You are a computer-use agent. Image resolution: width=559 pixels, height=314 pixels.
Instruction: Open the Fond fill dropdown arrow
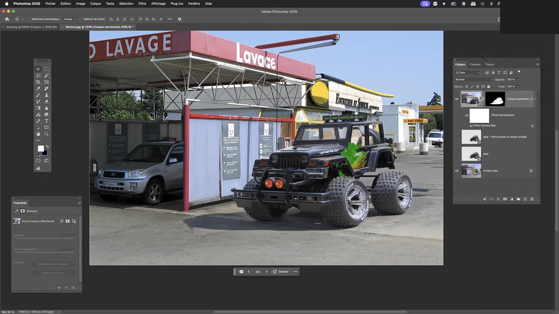click(x=518, y=87)
